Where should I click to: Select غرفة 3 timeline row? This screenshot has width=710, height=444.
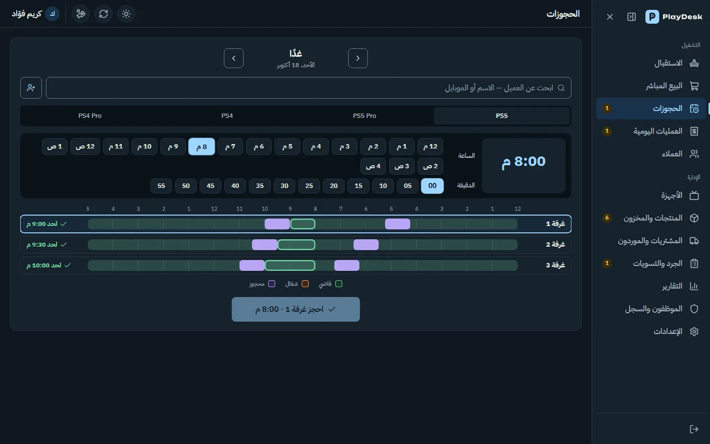[x=296, y=265]
